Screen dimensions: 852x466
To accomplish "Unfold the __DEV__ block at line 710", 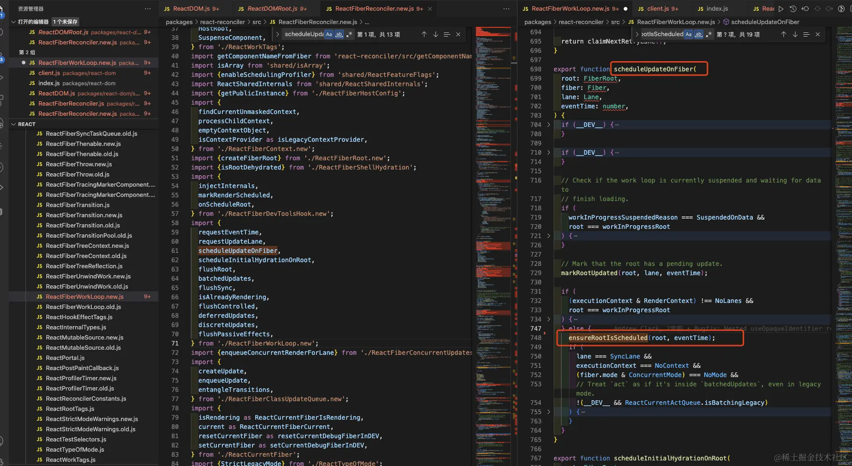I will [549, 152].
